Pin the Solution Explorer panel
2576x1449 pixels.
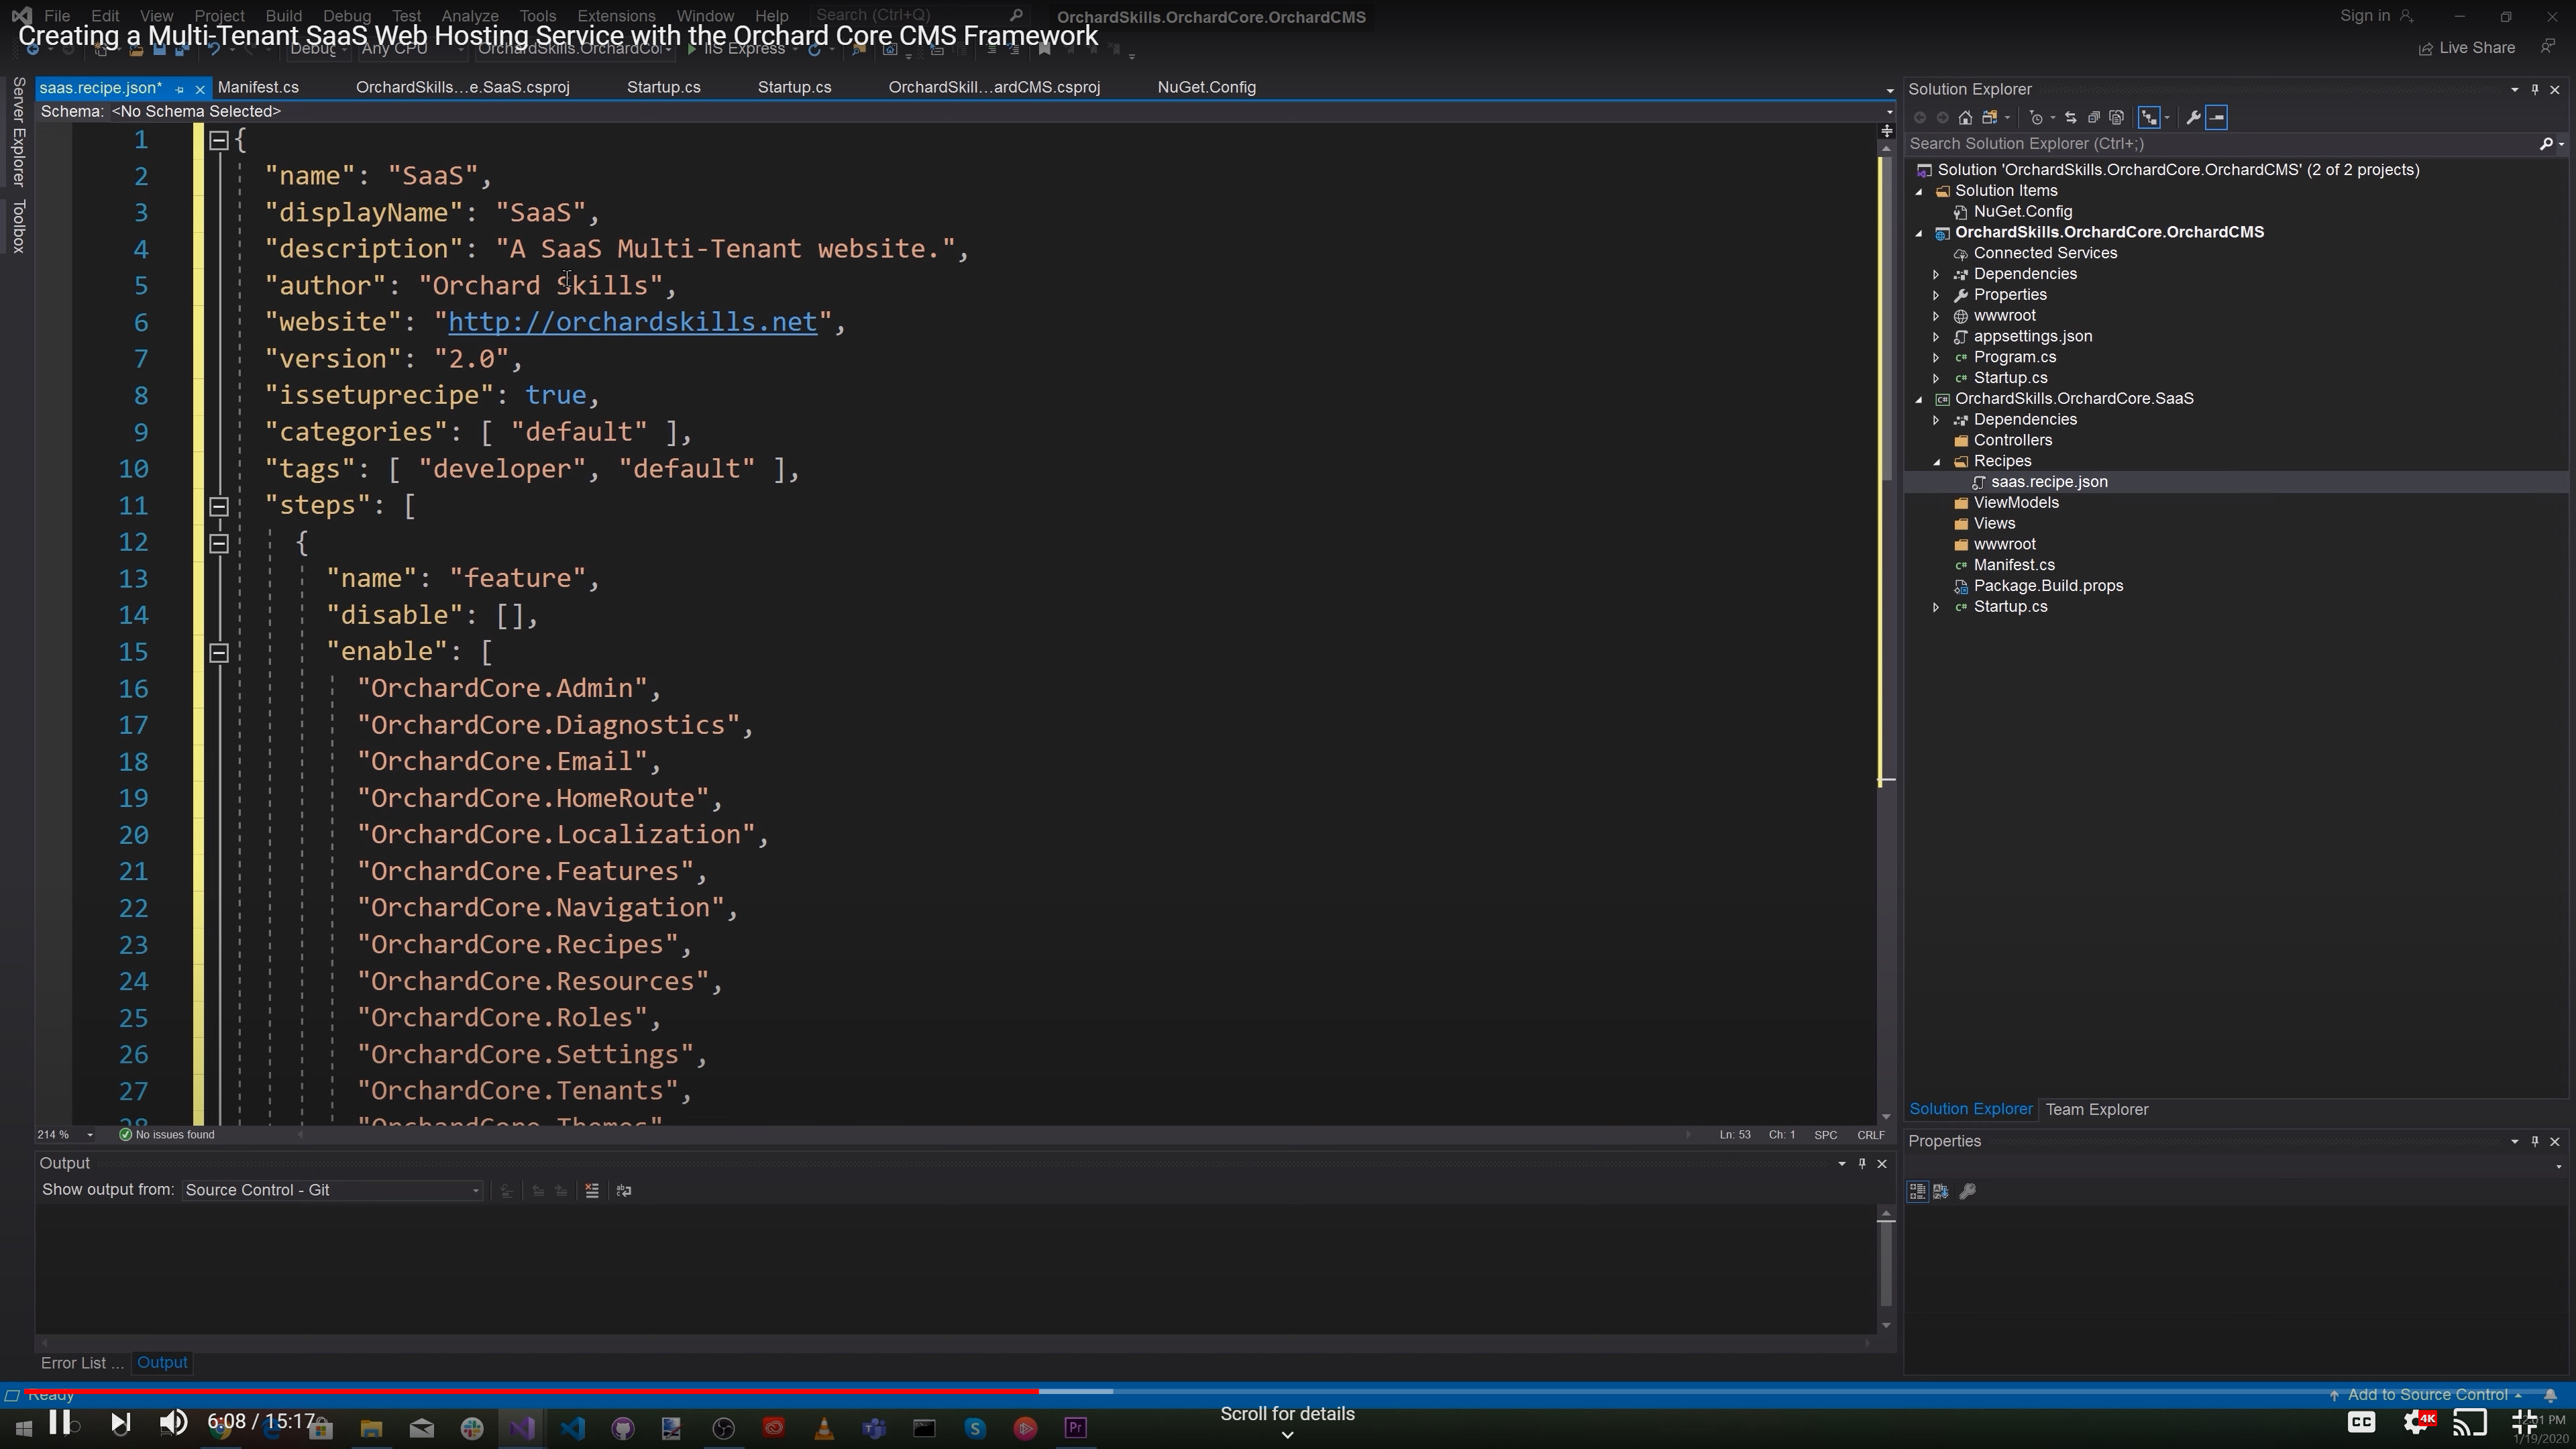pos(2535,89)
